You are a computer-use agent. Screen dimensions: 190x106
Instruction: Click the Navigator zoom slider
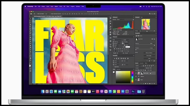(147, 31)
